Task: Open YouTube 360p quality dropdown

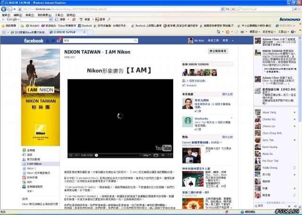Action: [x=147, y=155]
